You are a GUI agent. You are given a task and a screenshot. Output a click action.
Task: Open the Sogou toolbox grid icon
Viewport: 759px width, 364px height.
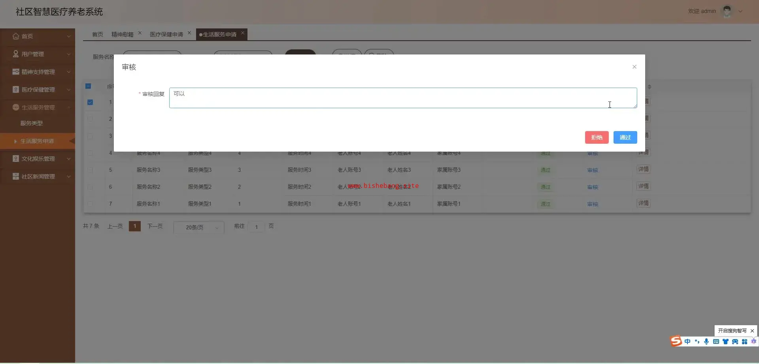pos(744,341)
